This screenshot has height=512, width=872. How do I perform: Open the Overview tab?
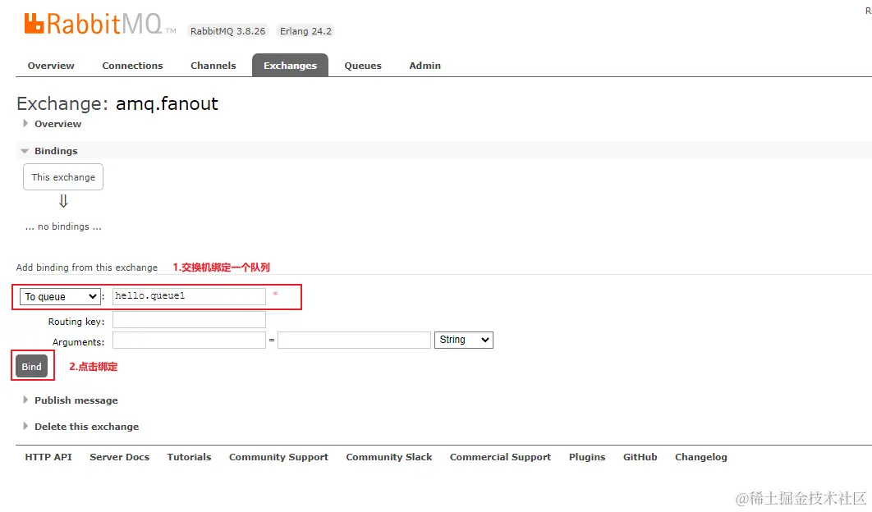pos(51,66)
